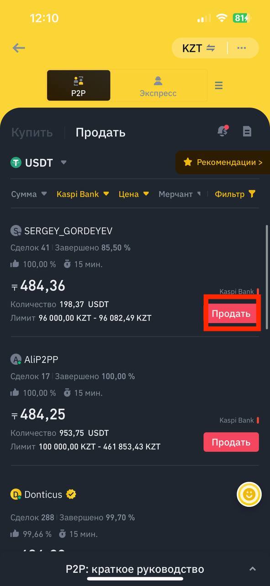Expand the USDT coin dropdown

coord(39,163)
